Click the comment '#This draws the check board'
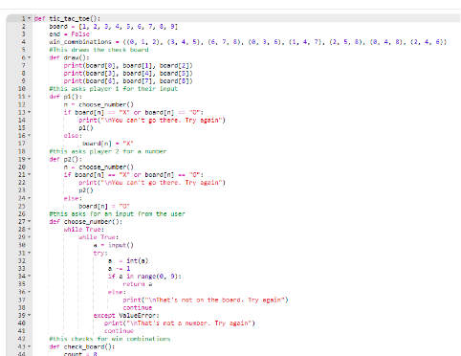This screenshot has width=461, height=356. [99, 50]
